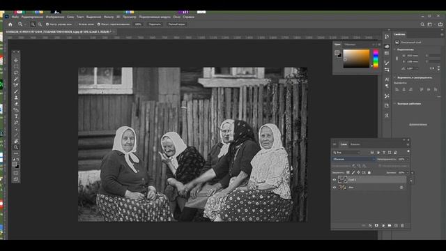446x251 pixels.
Task: Open the Opacity slider arrow
Action: pyautogui.click(x=407, y=160)
